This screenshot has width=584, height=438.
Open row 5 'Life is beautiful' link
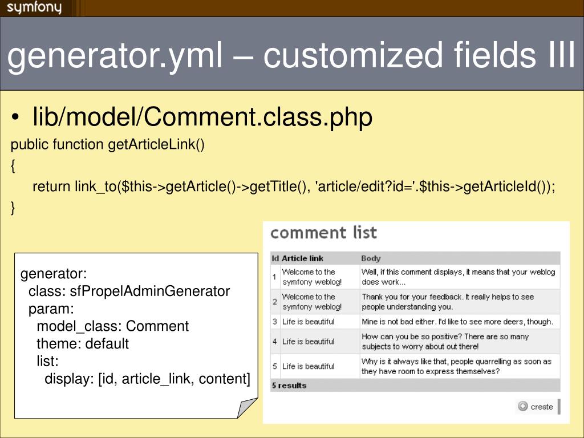tap(308, 366)
